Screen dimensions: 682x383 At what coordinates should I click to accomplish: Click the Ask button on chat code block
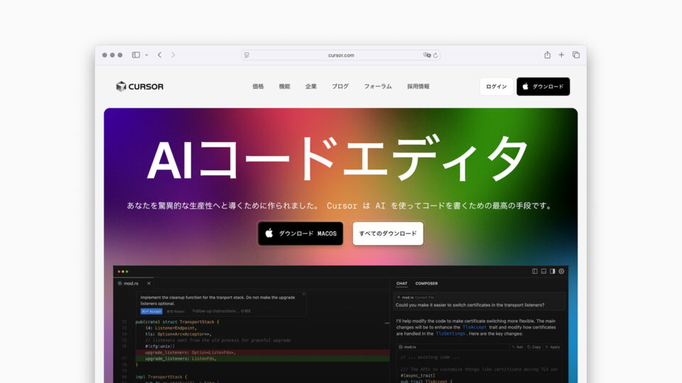pyautogui.click(x=518, y=347)
